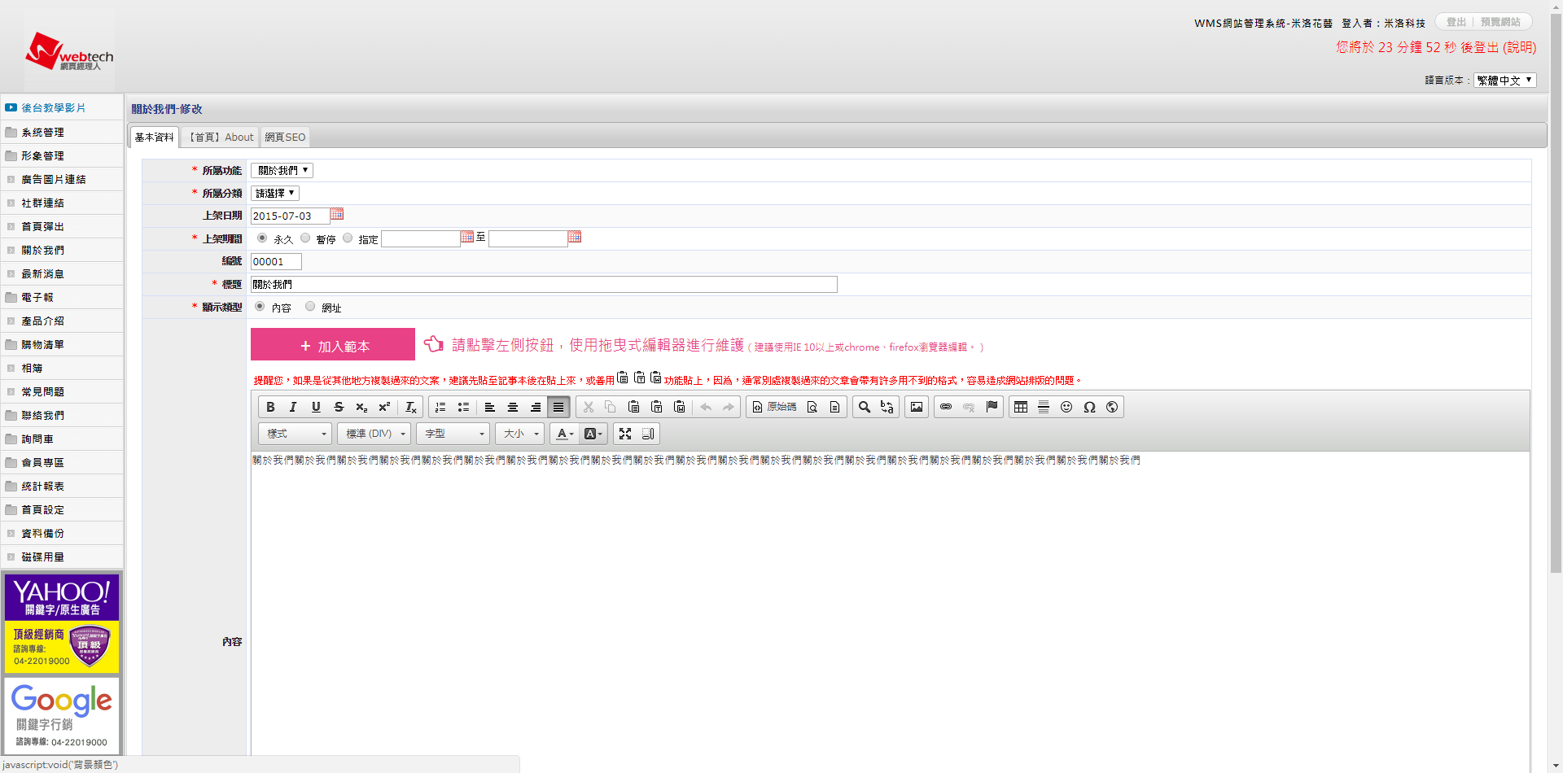Click the insert link icon
Screen dimensions: 1563x773
946,407
